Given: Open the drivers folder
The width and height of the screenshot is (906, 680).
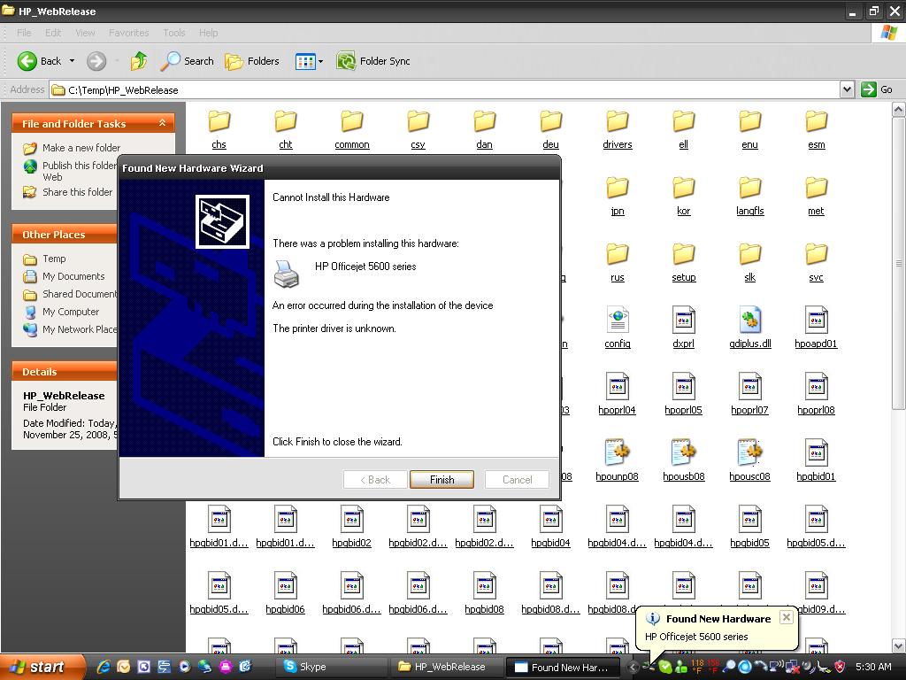Looking at the screenshot, I should 617,125.
